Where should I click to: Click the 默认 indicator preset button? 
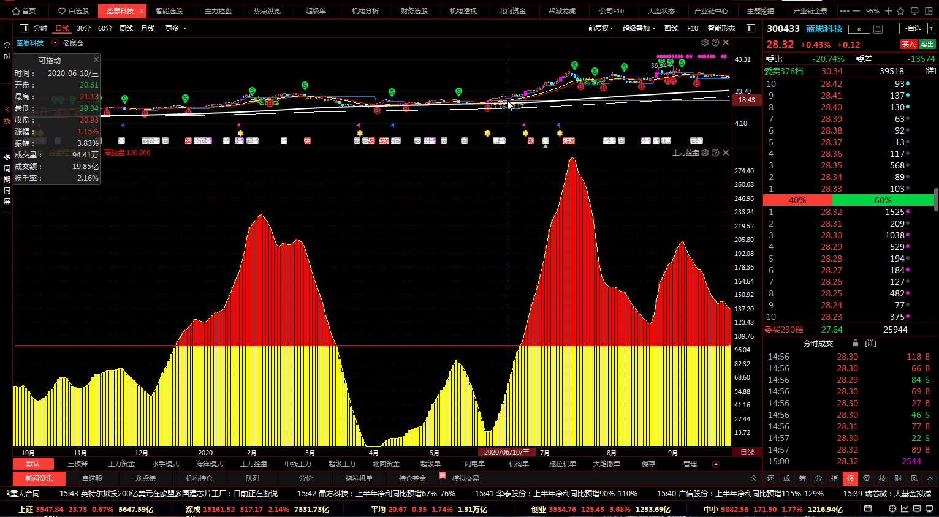(33, 464)
